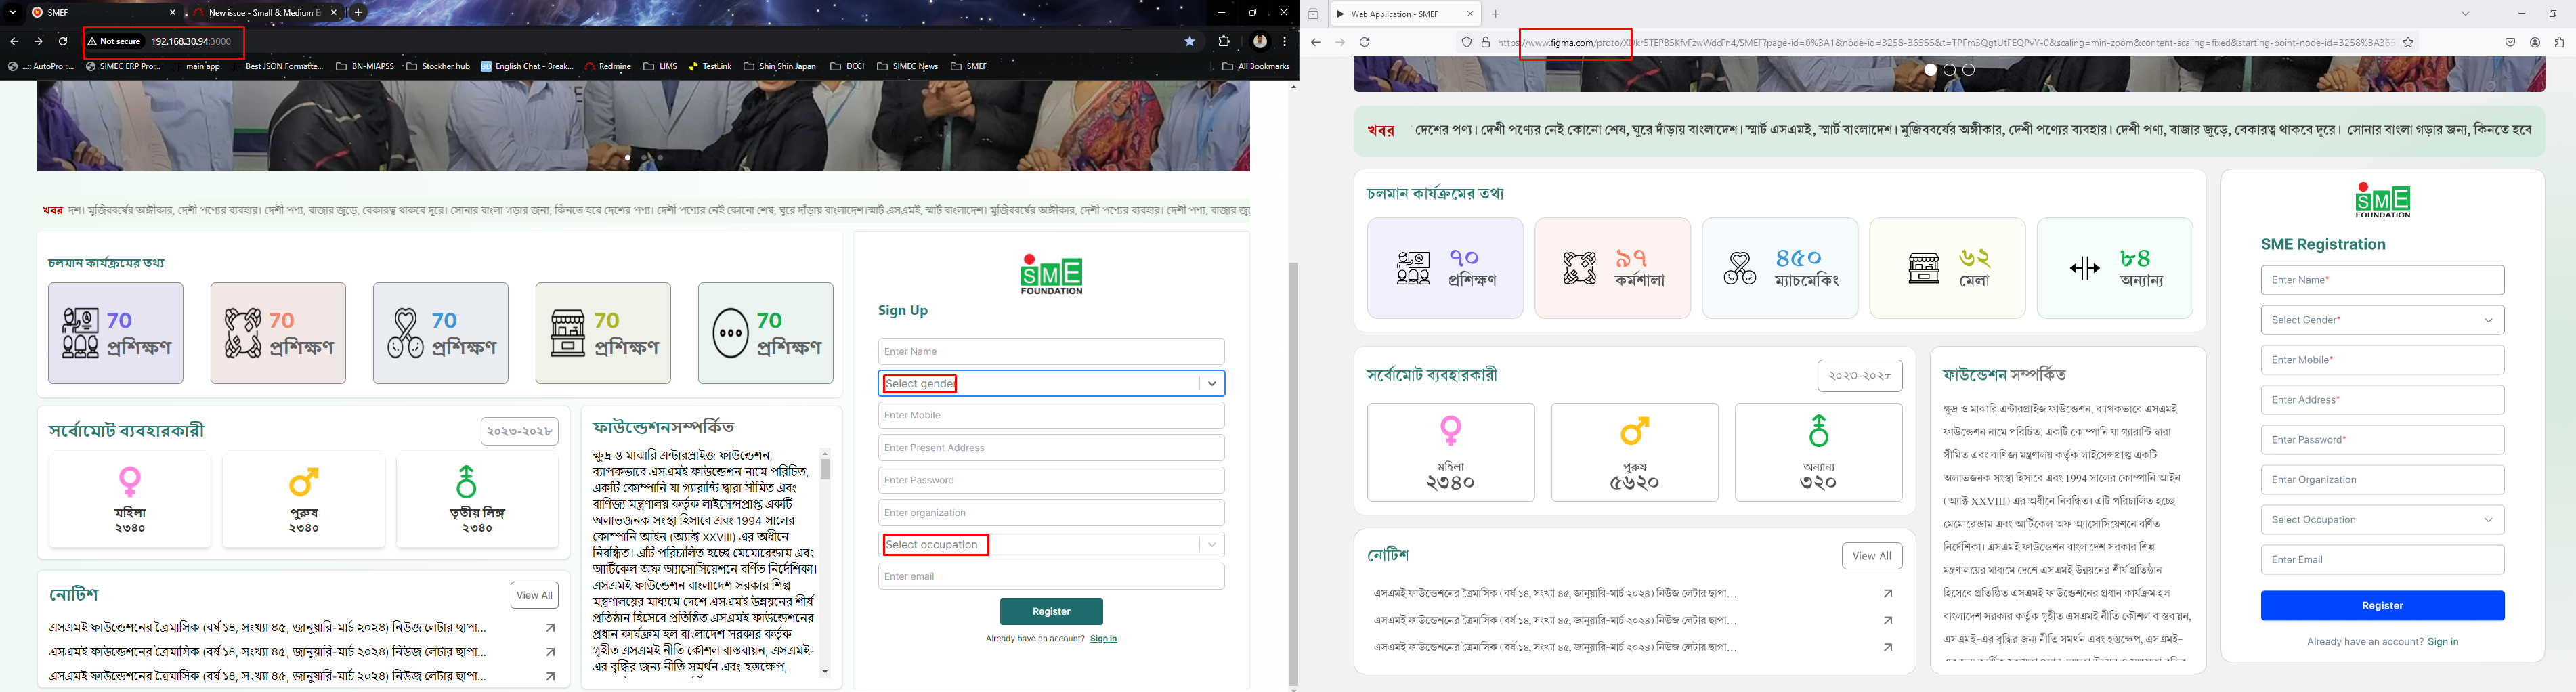Screen dimensions: 2576x692
Task: Click View All notices in Figma prototype
Action: tap(1871, 556)
